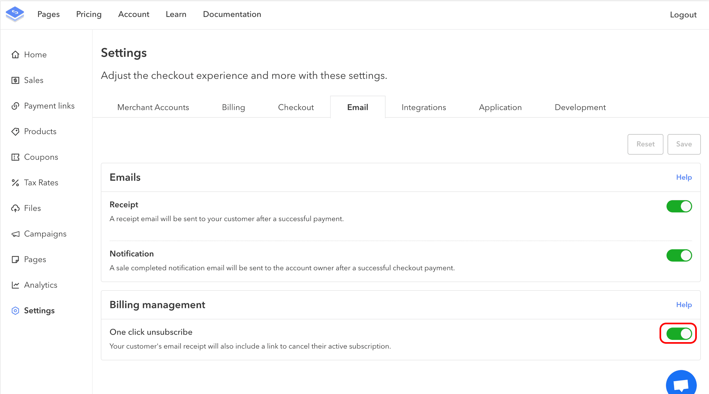Screen dimensions: 709x394
Task: Open Help link for Emails section
Action: coord(684,177)
